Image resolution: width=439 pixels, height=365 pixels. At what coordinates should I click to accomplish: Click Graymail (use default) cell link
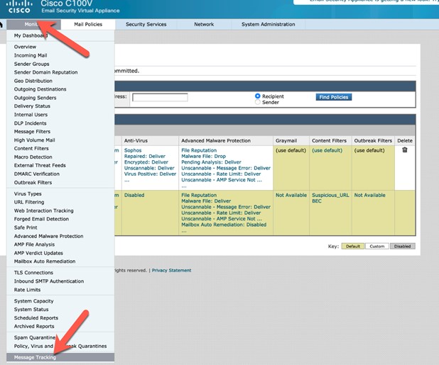click(x=291, y=150)
